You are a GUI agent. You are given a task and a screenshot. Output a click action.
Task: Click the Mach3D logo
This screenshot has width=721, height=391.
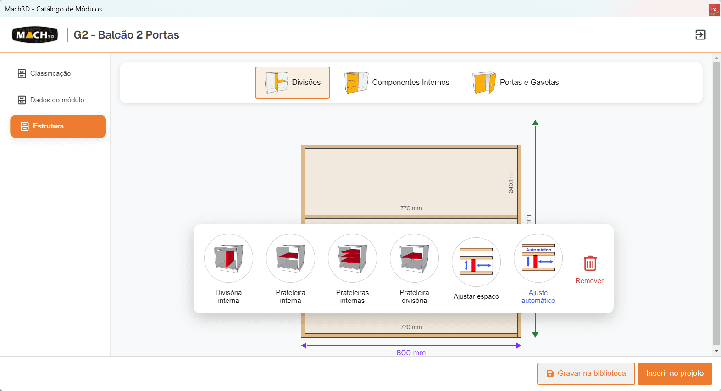(x=35, y=35)
